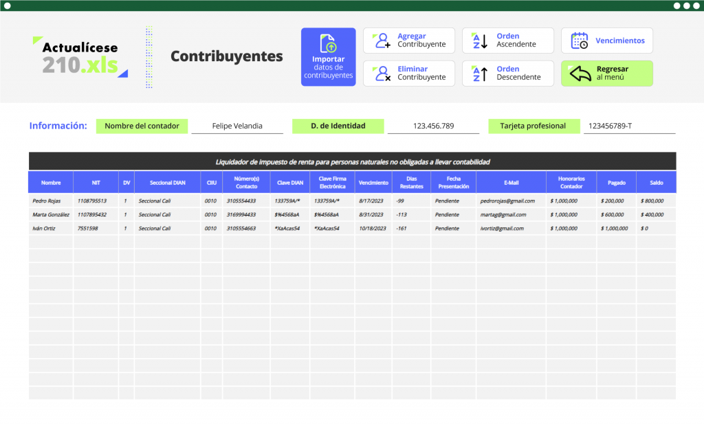Screen dimensions: 704x424
Task: Click the Liquidador de impuesto de renta title bar
Action: point(353,161)
